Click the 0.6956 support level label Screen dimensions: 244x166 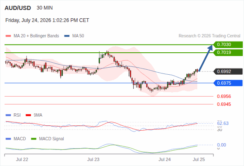[x=224, y=96]
